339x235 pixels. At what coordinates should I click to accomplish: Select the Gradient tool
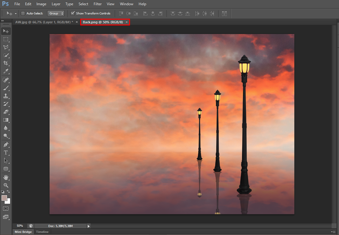(6, 120)
